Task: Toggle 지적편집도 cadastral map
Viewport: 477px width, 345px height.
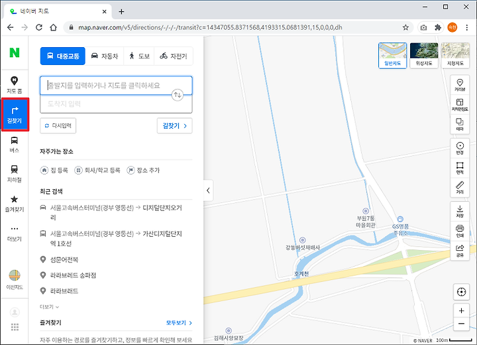Action: 460,105
